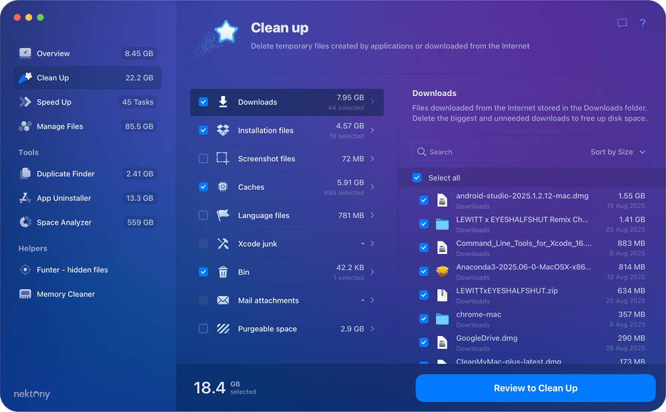Screen dimensions: 666x412
Task: Click the Overview monitor icon in sidebar
Action: coord(25,53)
